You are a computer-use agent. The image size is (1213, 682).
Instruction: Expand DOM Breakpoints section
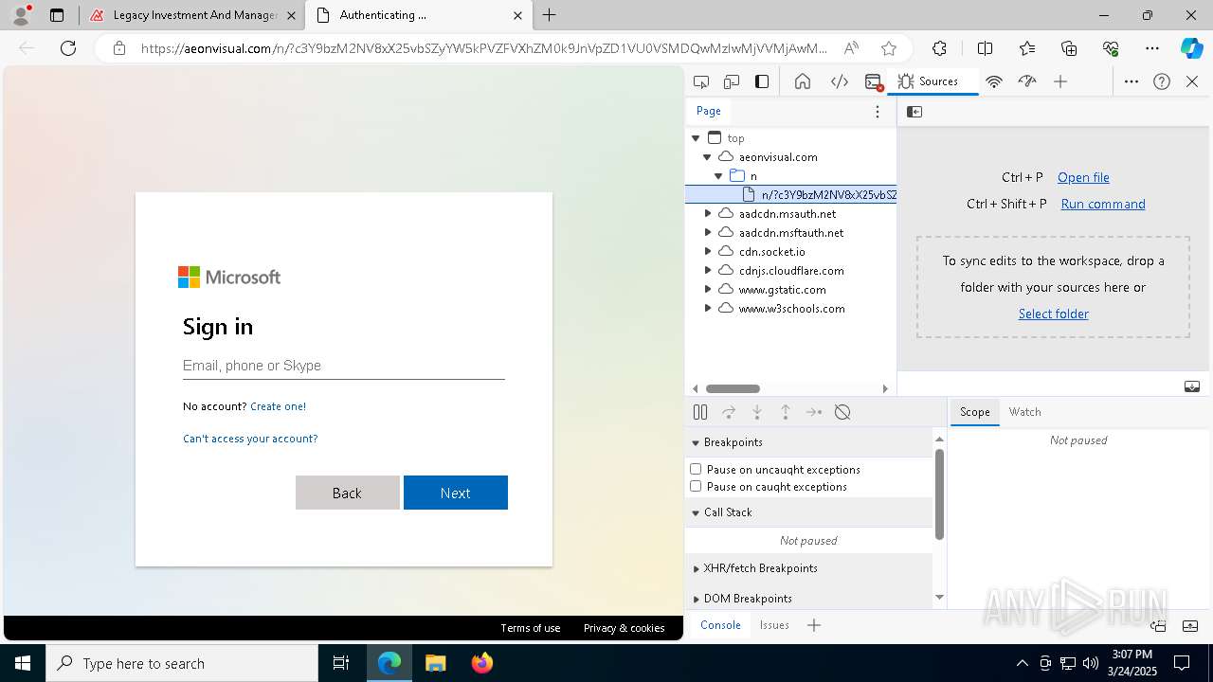click(808, 599)
